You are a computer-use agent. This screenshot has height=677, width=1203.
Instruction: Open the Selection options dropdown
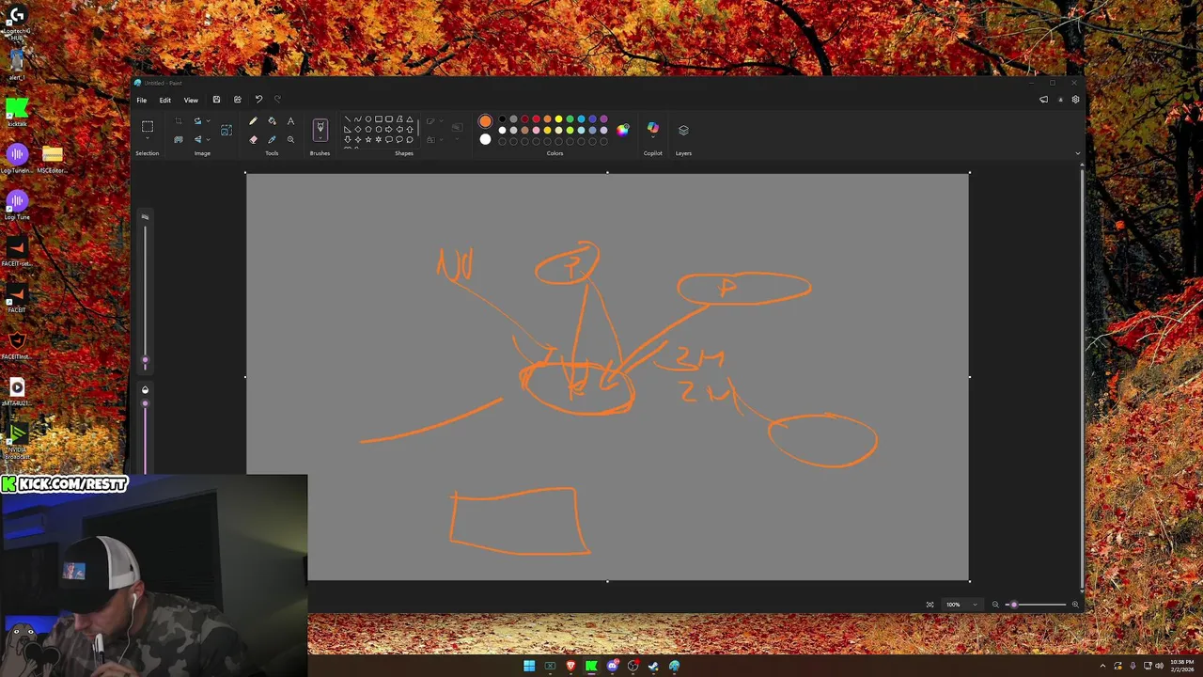[148, 139]
